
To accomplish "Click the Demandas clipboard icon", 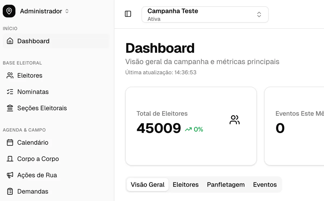I will pyautogui.click(x=10, y=192).
